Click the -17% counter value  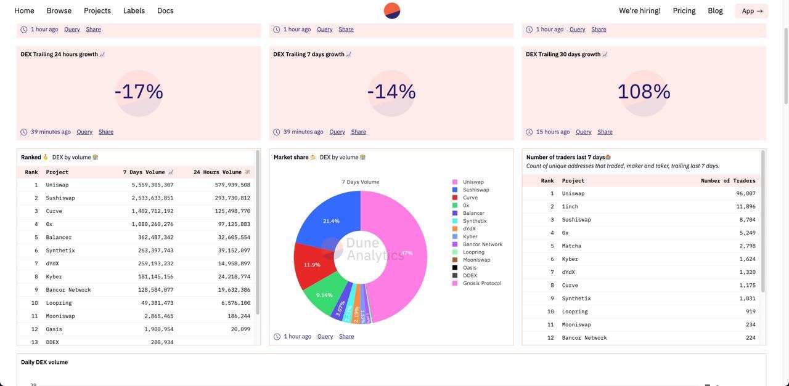[x=139, y=92]
